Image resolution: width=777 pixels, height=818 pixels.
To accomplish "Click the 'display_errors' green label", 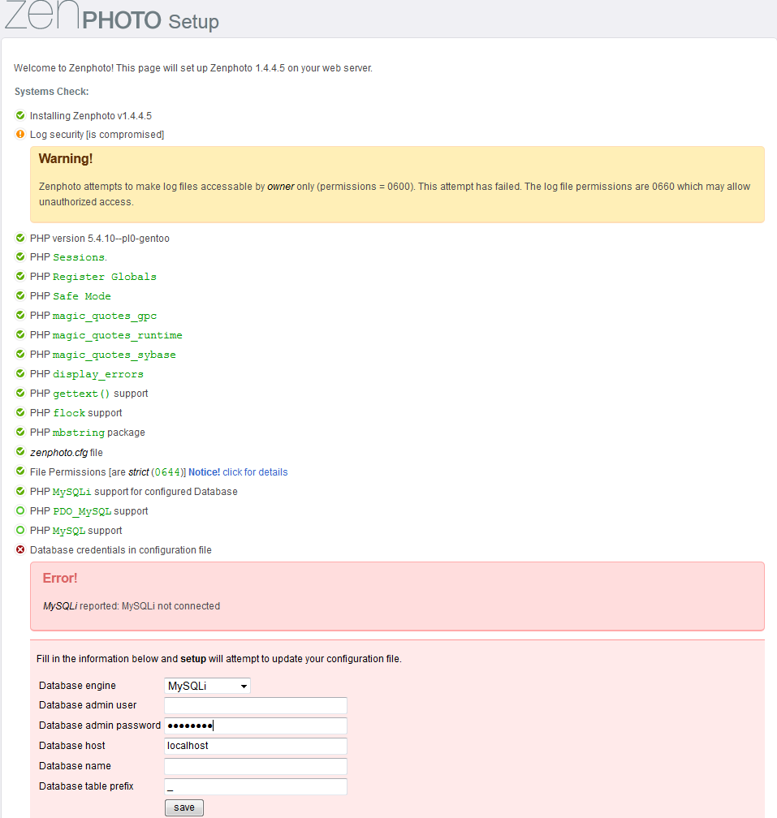I will pyautogui.click(x=98, y=375).
